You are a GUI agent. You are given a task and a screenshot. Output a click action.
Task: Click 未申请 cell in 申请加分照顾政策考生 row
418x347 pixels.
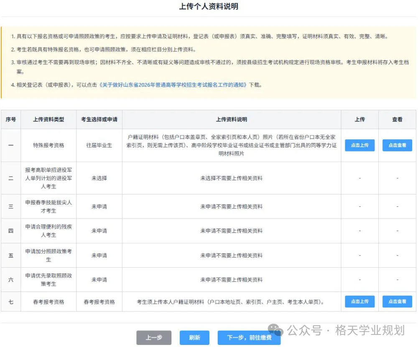pyautogui.click(x=99, y=255)
